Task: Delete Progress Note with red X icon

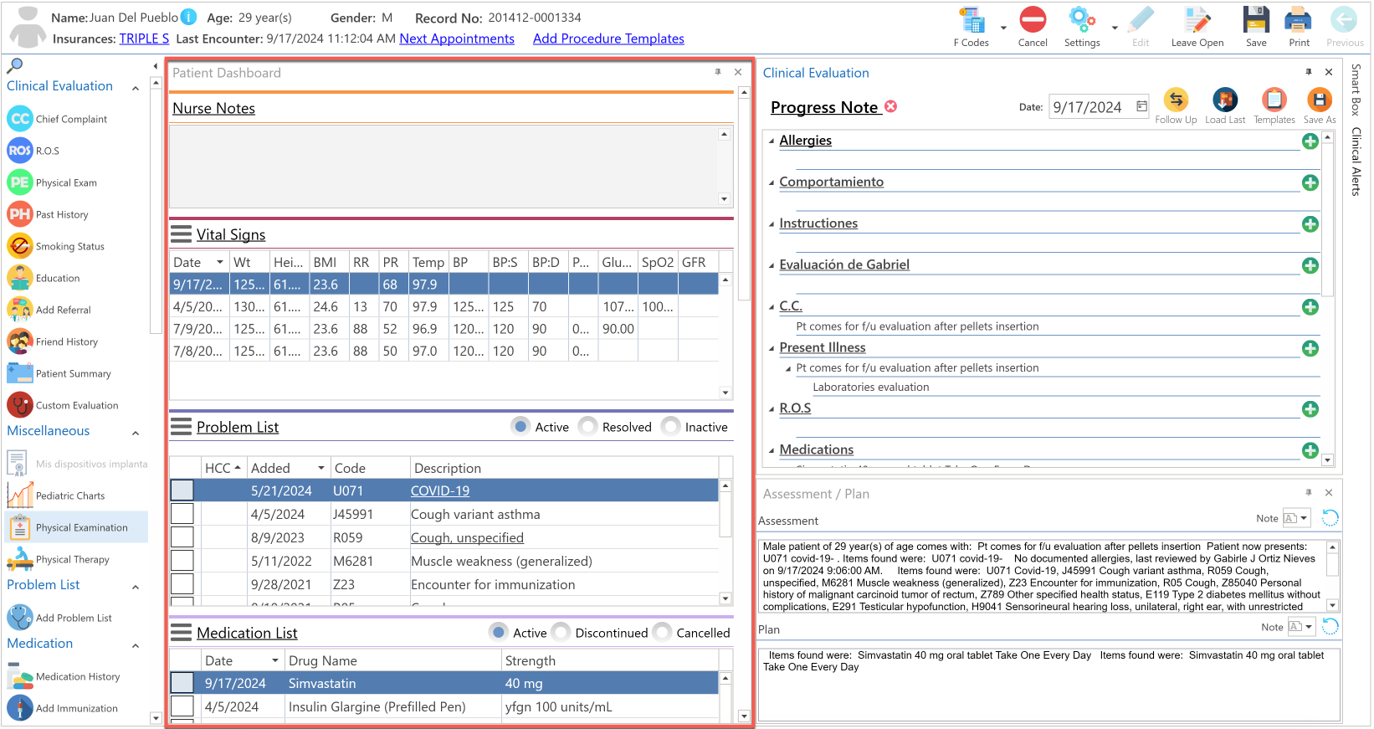Action: click(891, 106)
